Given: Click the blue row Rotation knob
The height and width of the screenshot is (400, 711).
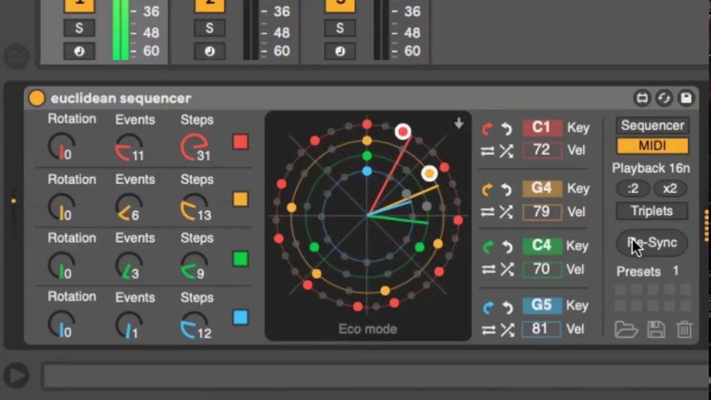Looking at the screenshot, I should [61, 325].
